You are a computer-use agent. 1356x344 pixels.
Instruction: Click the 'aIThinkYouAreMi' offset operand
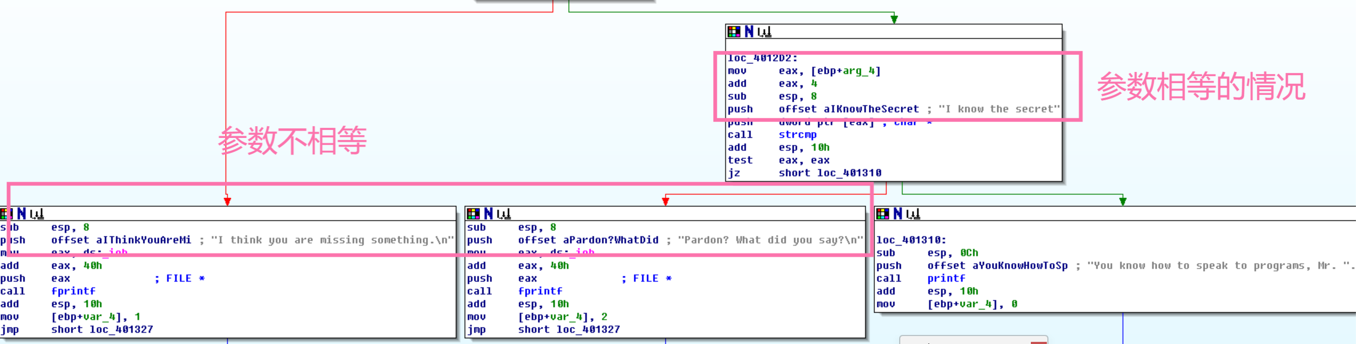pyautogui.click(x=143, y=240)
